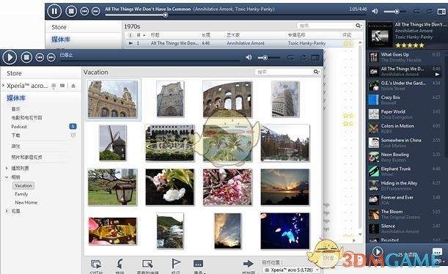Stop playback in the back window
Viewport: 448px width, 274px height.
click(x=71, y=11)
